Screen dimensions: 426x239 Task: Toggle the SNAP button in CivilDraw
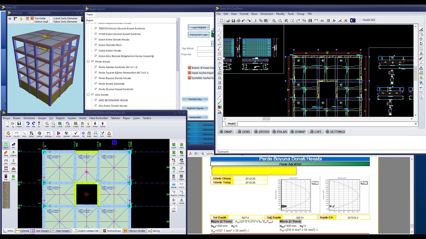click(x=226, y=132)
